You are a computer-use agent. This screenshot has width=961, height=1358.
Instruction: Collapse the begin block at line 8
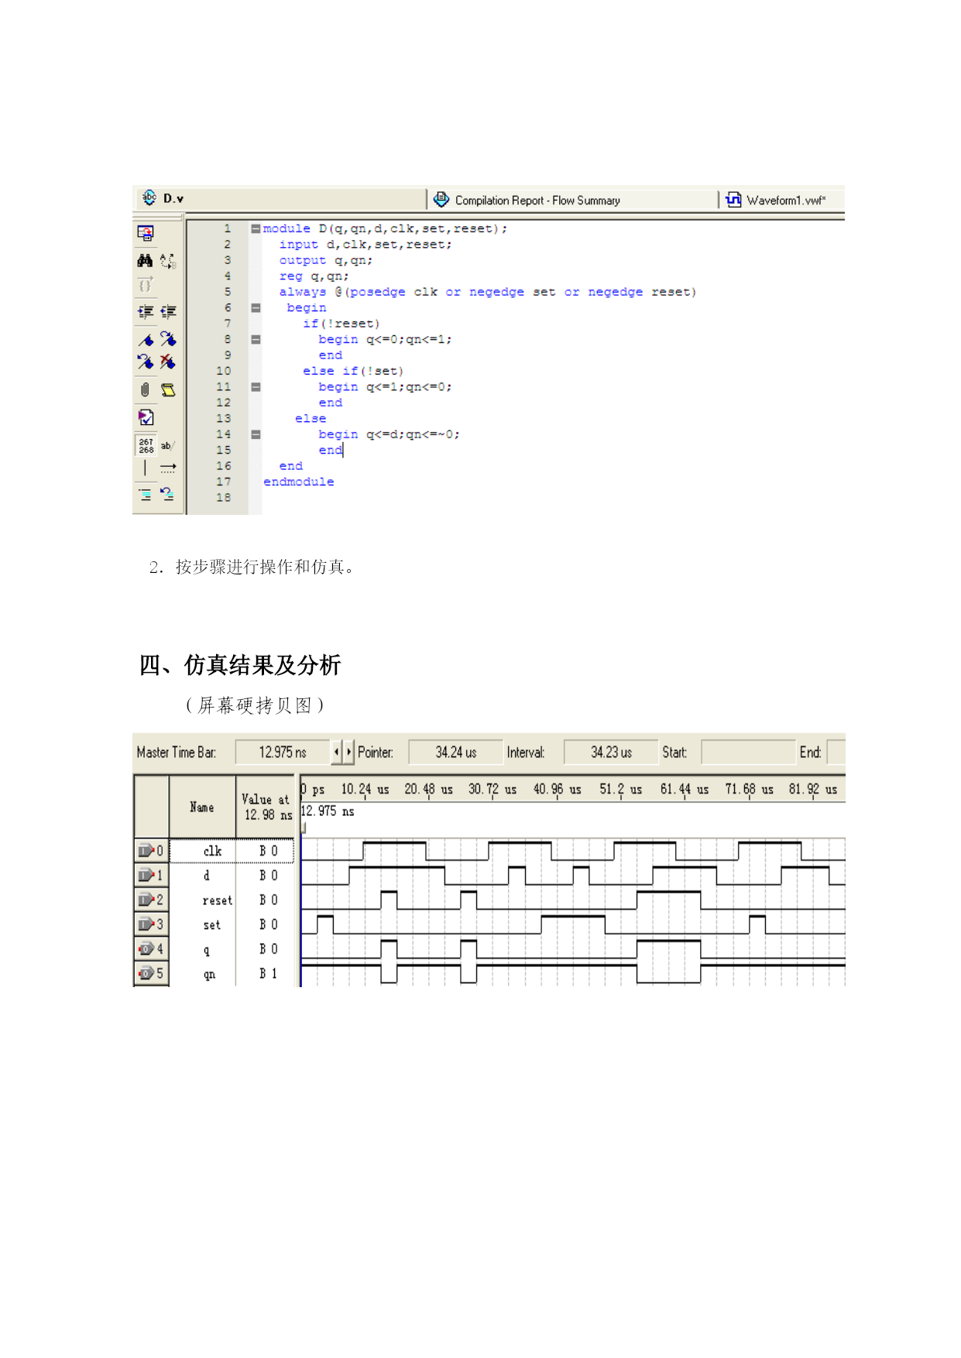coord(255,339)
